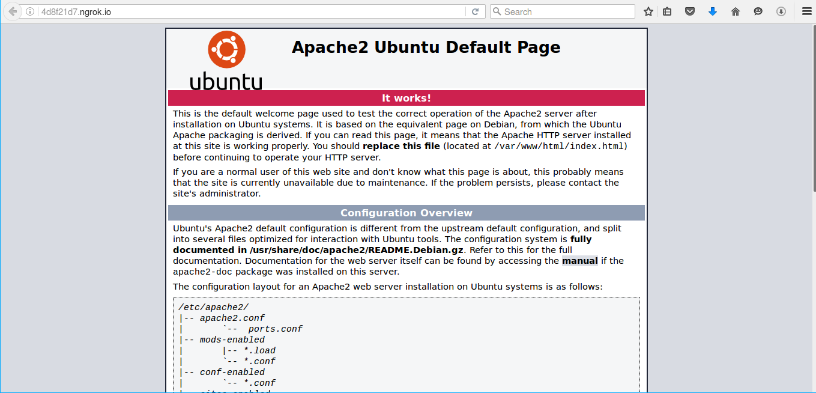This screenshot has width=816, height=393.
Task: Show bookmarks list icon
Action: 667,11
